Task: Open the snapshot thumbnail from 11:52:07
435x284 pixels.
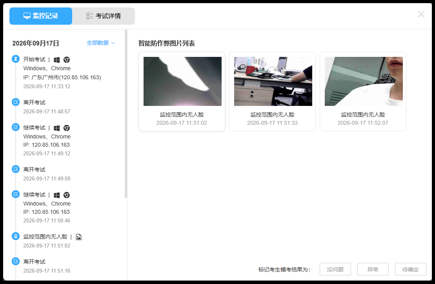Action: (364, 81)
